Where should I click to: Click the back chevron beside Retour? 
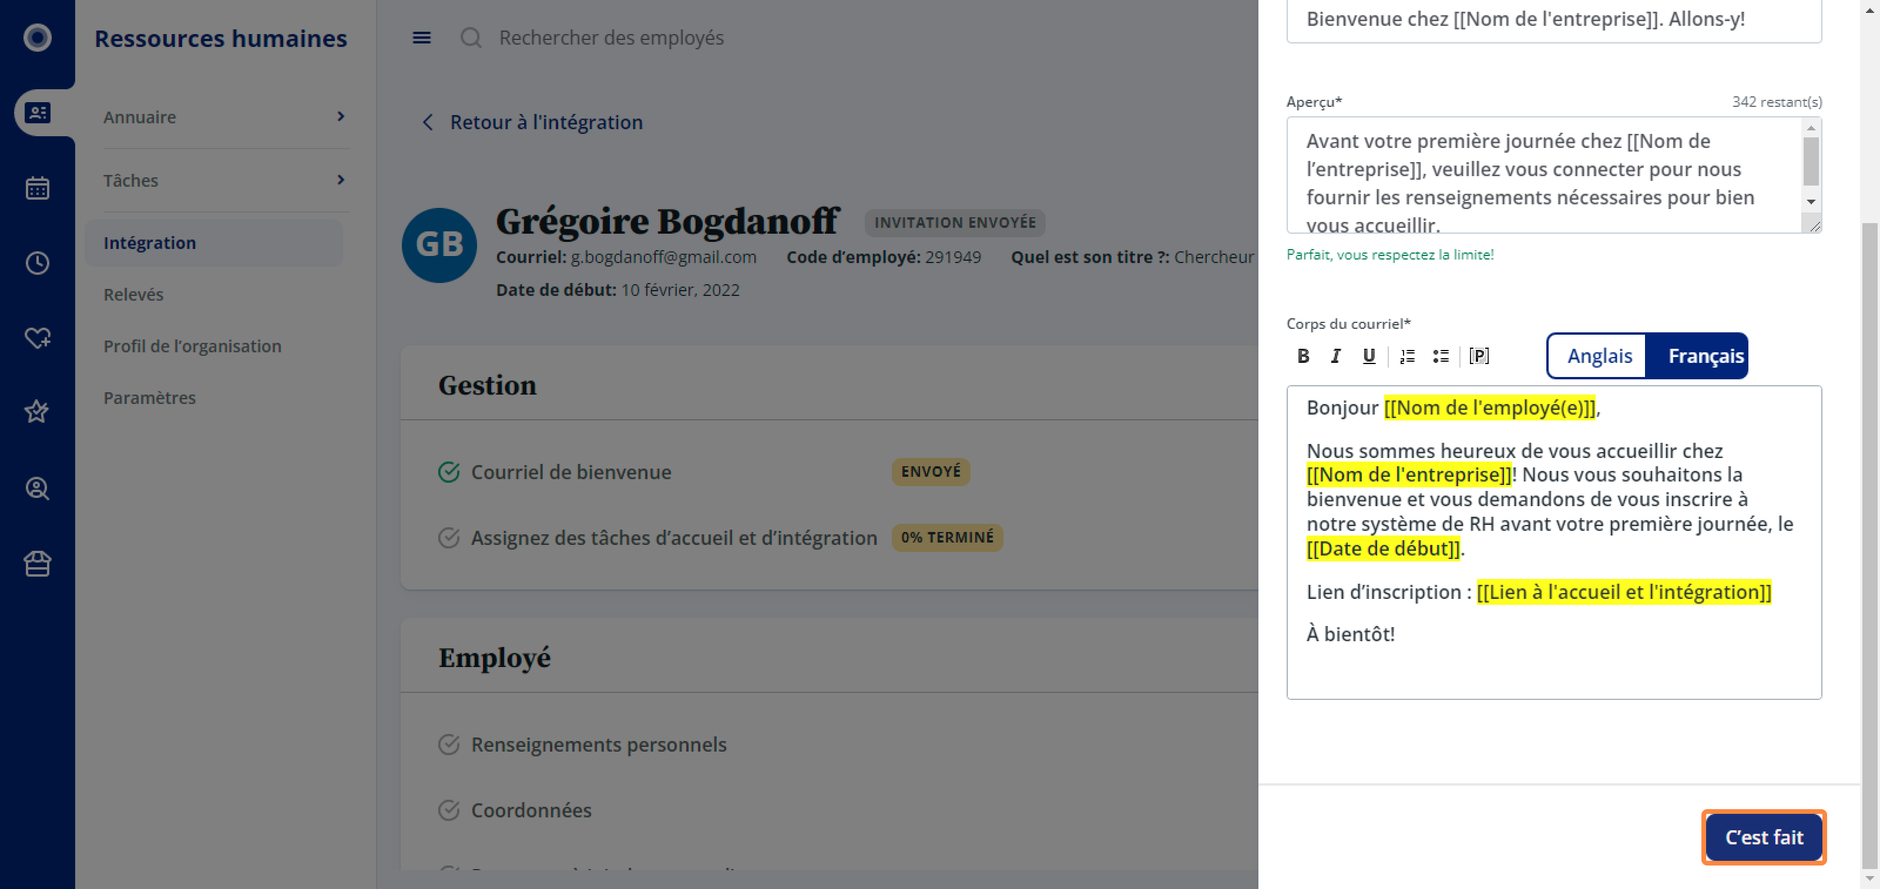coord(428,122)
